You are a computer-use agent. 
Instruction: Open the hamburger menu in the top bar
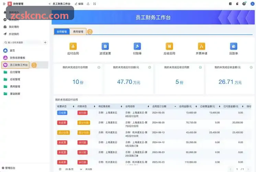4,4
